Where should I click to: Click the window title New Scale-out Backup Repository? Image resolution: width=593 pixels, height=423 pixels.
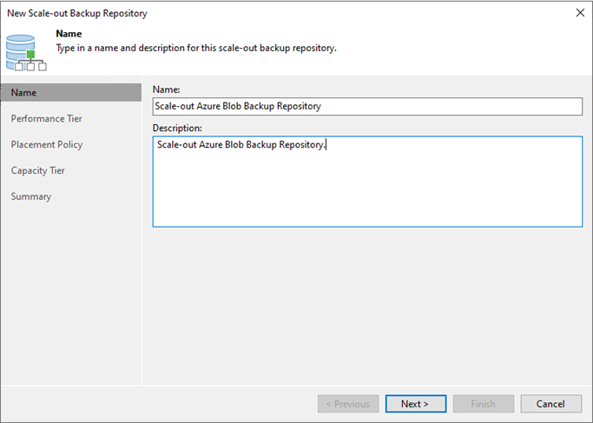click(x=77, y=13)
